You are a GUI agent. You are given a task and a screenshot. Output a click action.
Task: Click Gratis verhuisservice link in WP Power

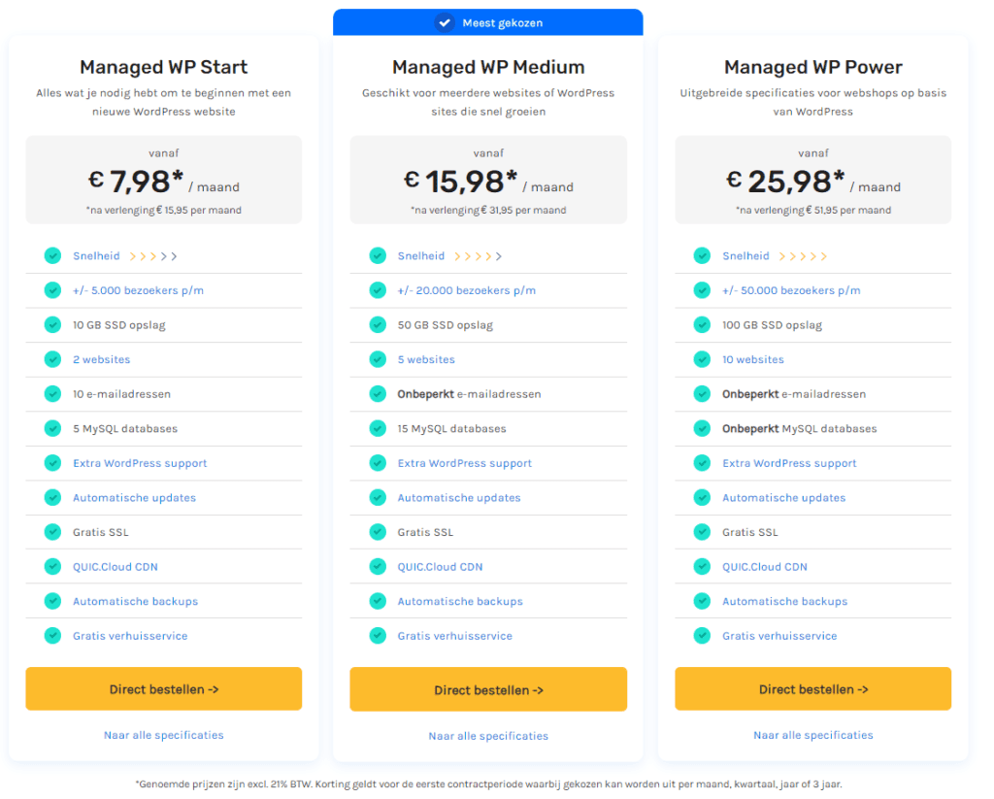[x=779, y=636]
